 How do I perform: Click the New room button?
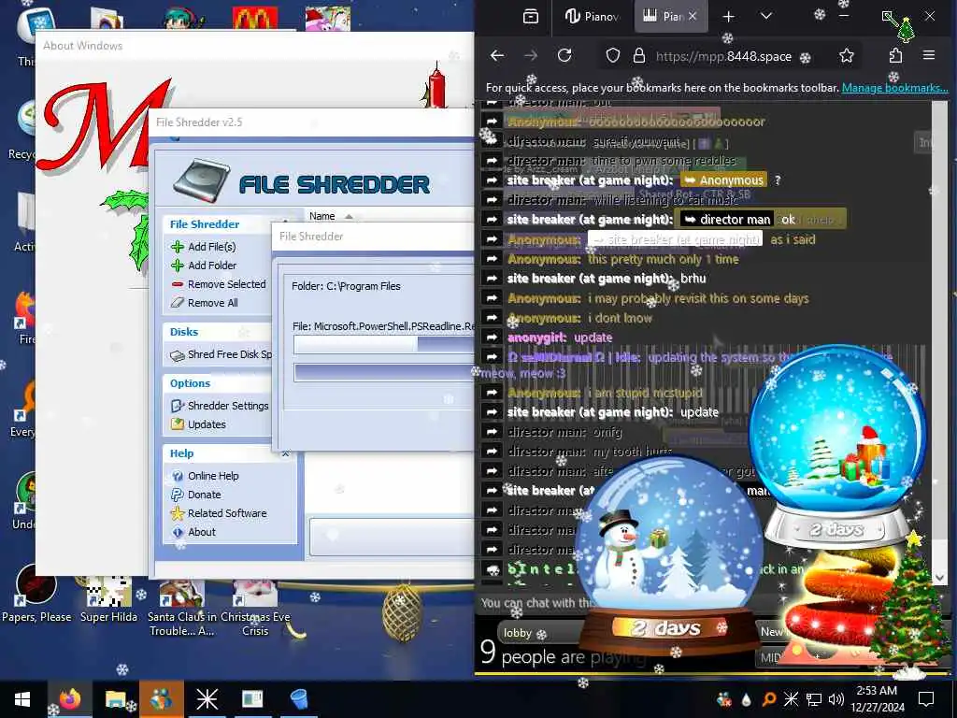tap(771, 632)
